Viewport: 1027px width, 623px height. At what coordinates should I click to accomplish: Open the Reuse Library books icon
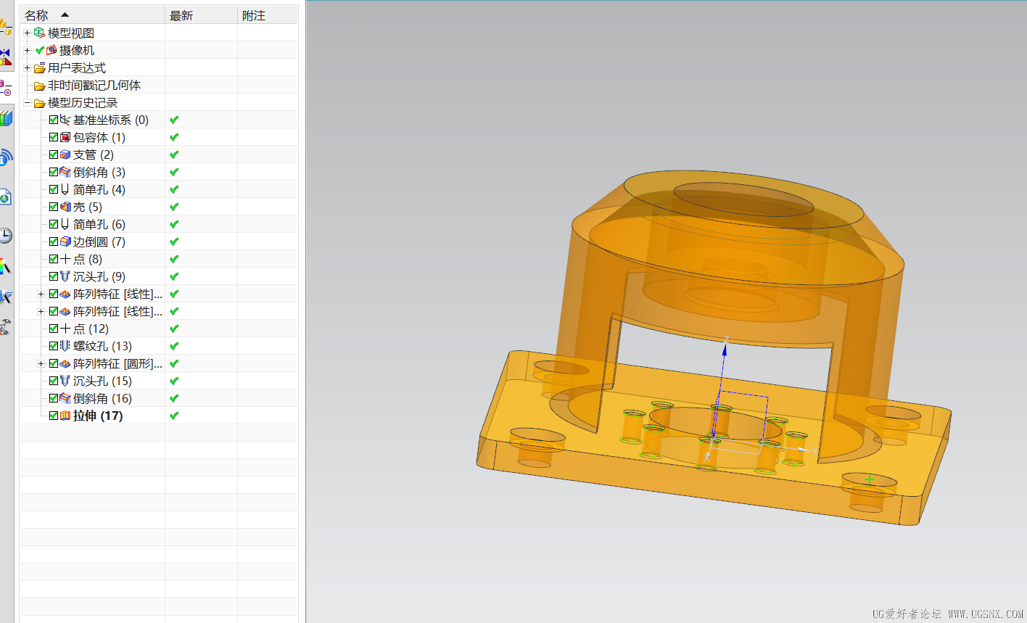pos(6,118)
